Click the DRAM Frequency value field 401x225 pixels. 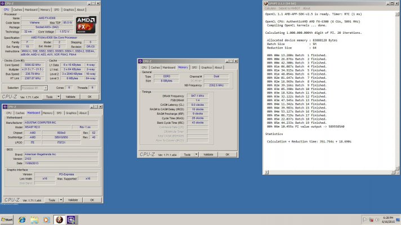pos(198,96)
